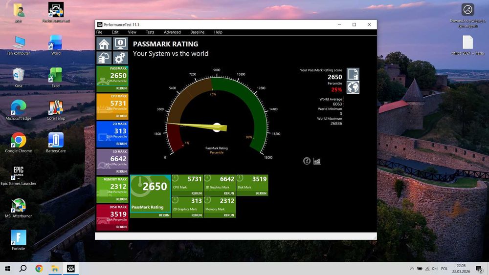
Task: Open the notification center icon
Action: (x=479, y=269)
